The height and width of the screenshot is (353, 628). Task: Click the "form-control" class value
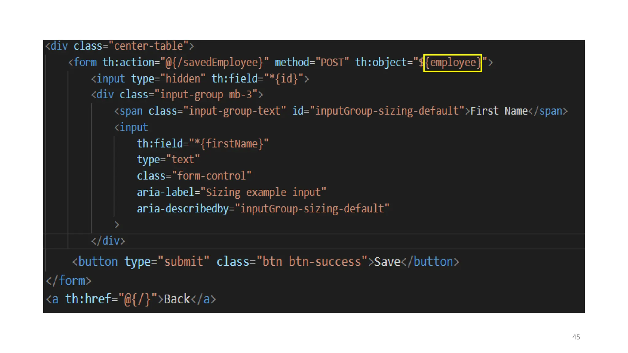(x=212, y=176)
